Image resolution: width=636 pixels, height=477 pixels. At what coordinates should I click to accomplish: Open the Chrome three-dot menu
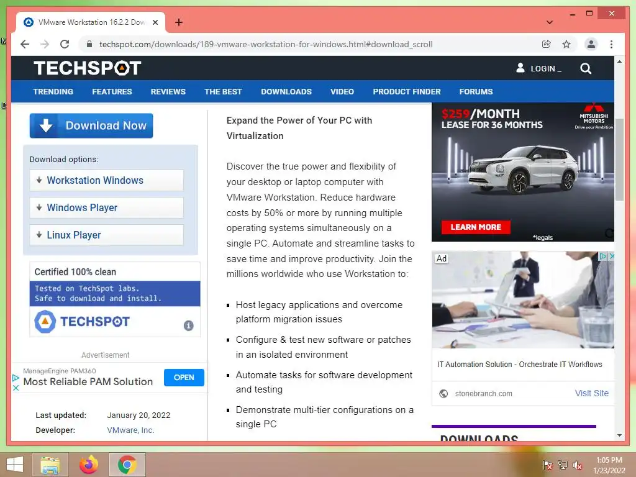click(611, 44)
